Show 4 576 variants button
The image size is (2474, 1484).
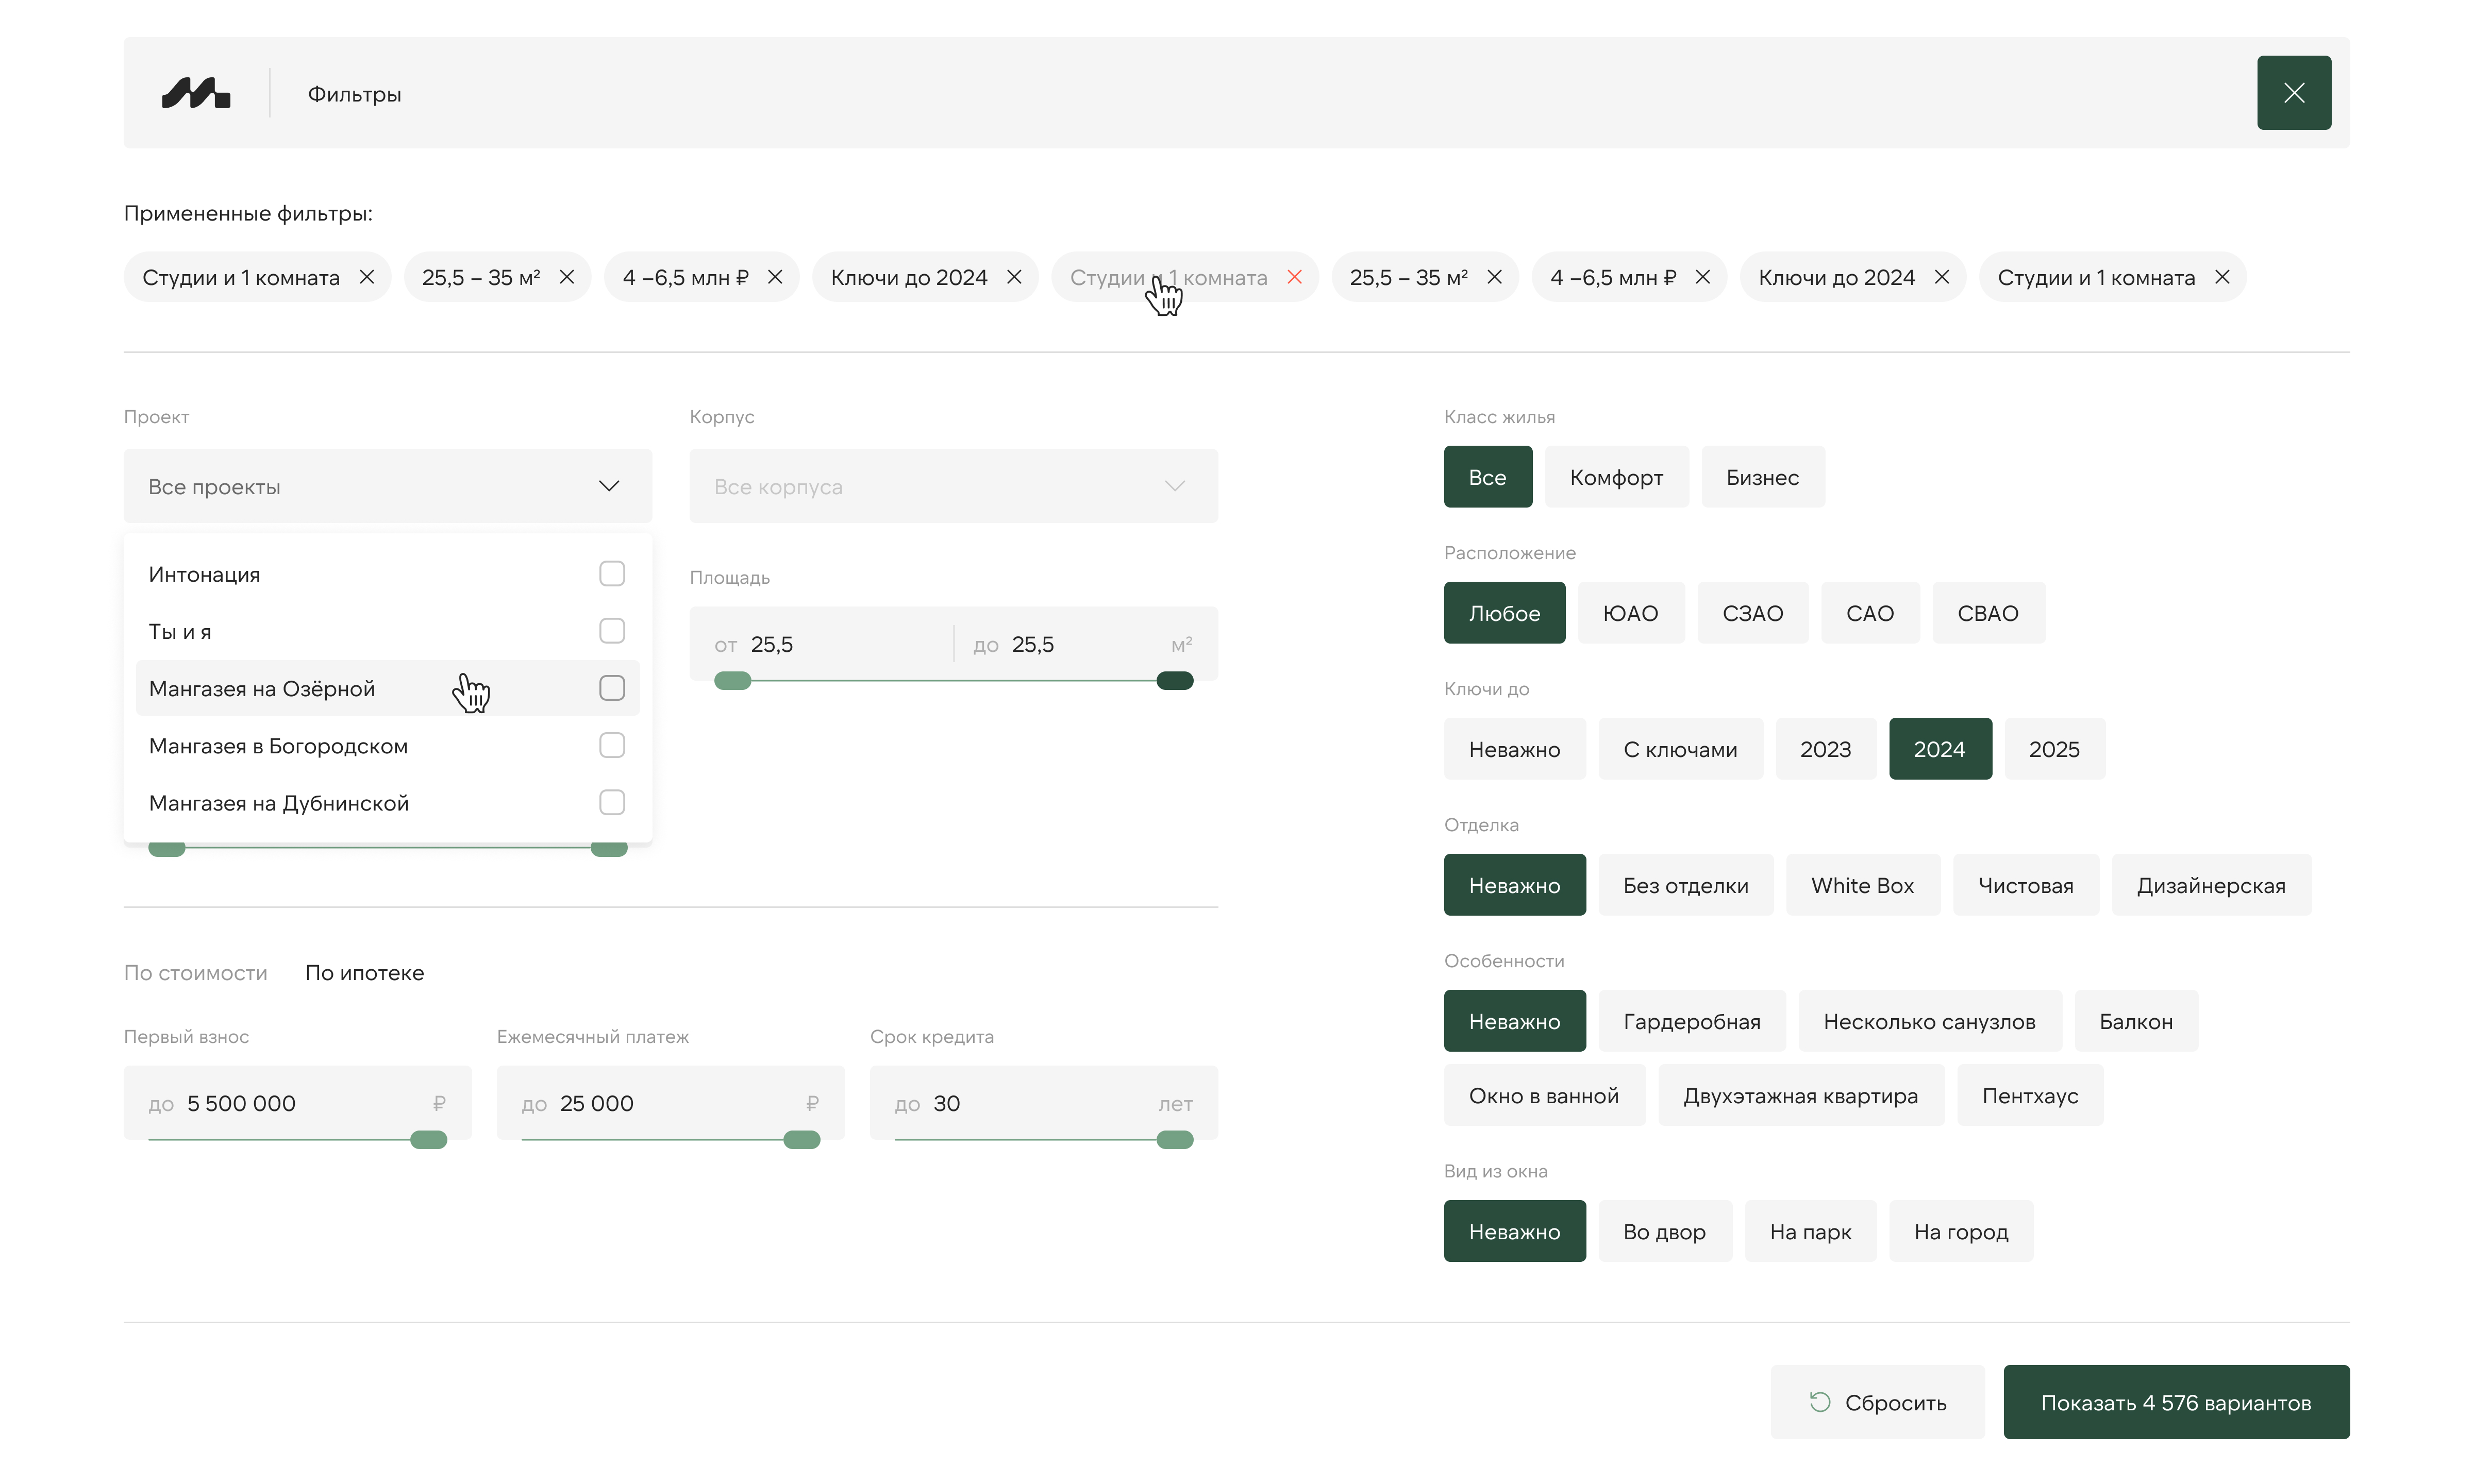click(2175, 1402)
